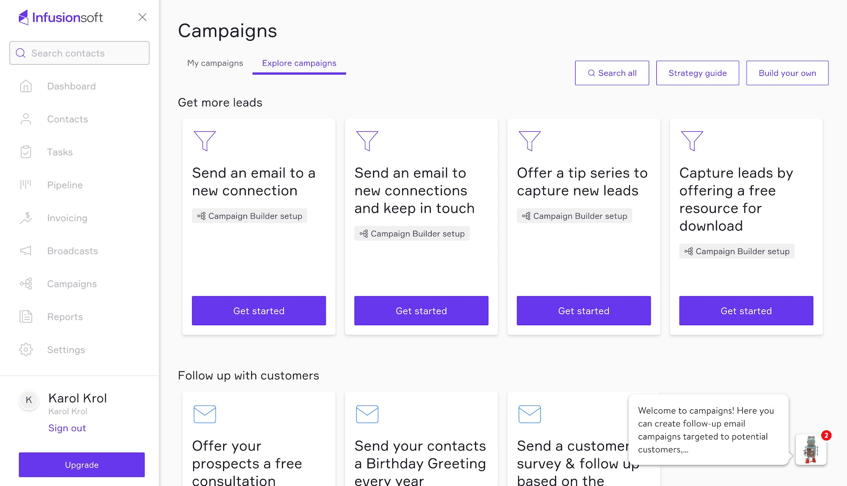The width and height of the screenshot is (847, 486).
Task: Open Pipeline via its sidebar icon
Action: (x=26, y=185)
